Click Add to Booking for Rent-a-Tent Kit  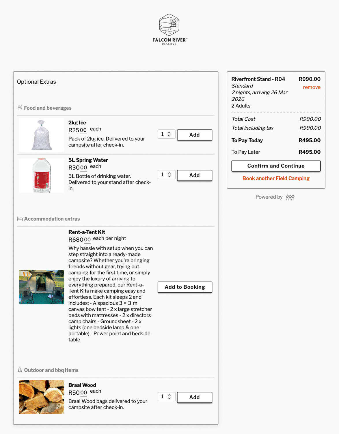click(185, 287)
